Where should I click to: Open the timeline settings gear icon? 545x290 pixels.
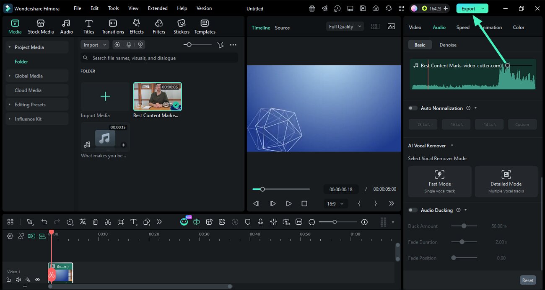pyautogui.click(x=10, y=236)
